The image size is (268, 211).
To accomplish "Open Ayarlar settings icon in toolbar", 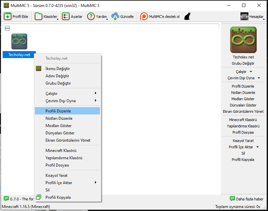I will click(66, 16).
